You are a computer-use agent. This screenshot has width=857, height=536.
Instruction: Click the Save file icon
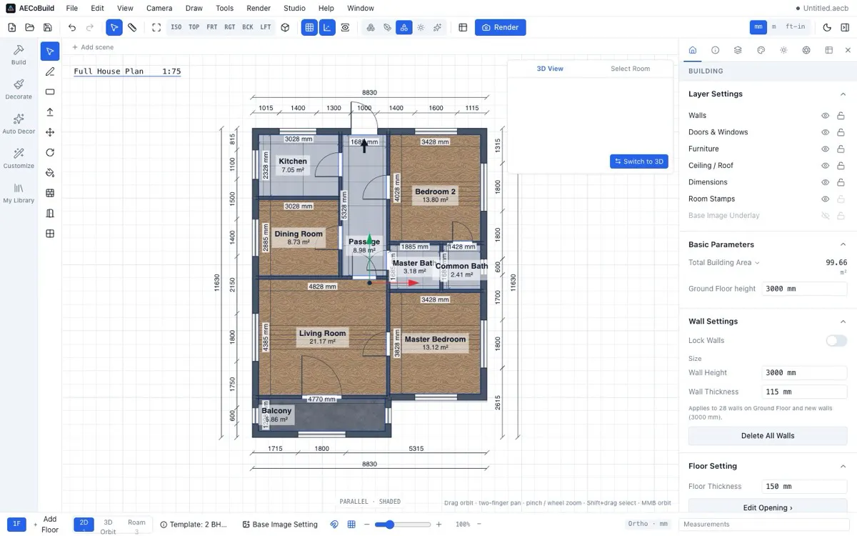pyautogui.click(x=47, y=28)
